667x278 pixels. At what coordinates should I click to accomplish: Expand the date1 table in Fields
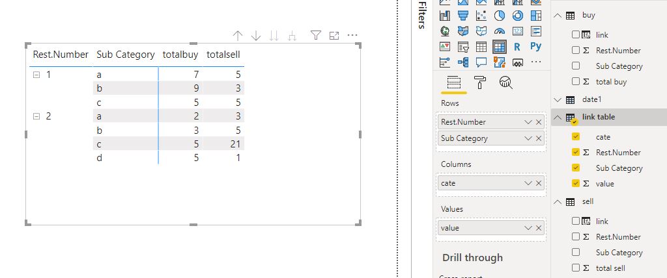pyautogui.click(x=558, y=100)
